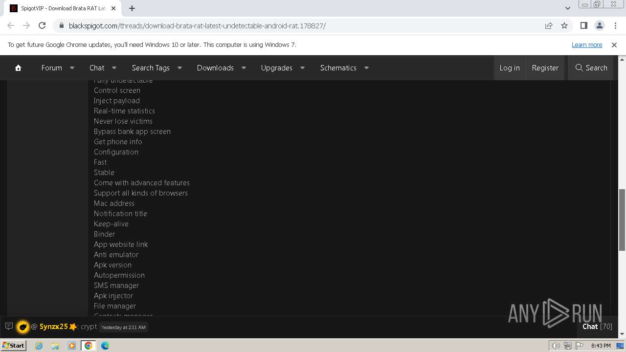
Task: Open the Chrome three-dot menu
Action: click(x=615, y=25)
